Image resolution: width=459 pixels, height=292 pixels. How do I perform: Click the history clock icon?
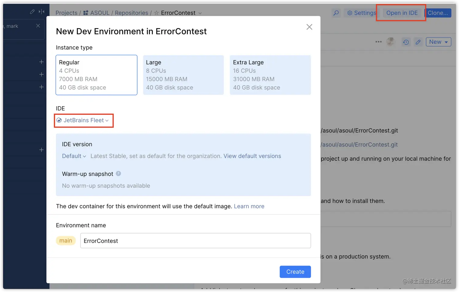click(x=406, y=42)
